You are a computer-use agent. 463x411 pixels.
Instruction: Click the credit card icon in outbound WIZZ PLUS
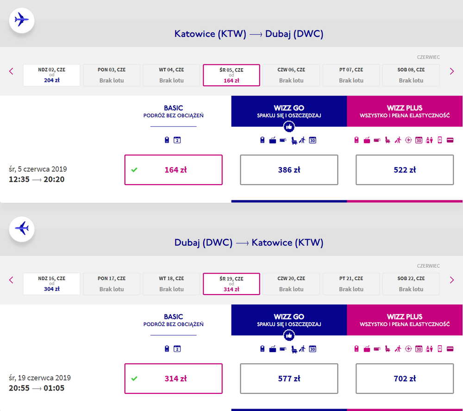[450, 140]
